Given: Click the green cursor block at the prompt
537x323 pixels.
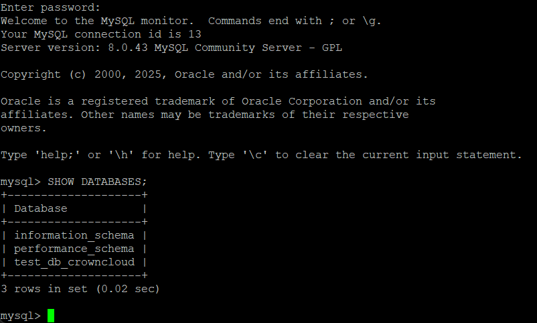Looking at the screenshot, I should (x=51, y=316).
